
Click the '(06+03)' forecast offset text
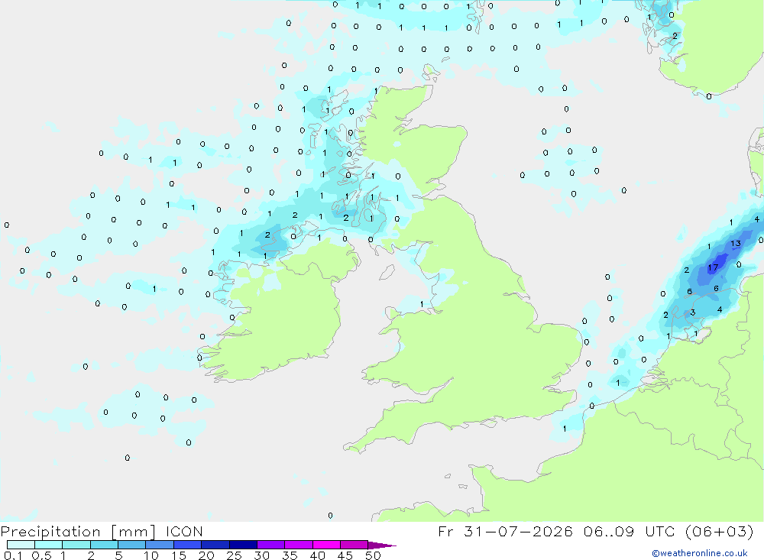click(719, 531)
